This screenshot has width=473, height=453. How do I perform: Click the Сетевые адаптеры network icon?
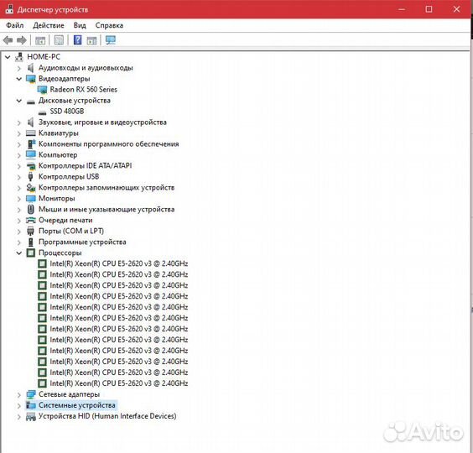point(31,394)
